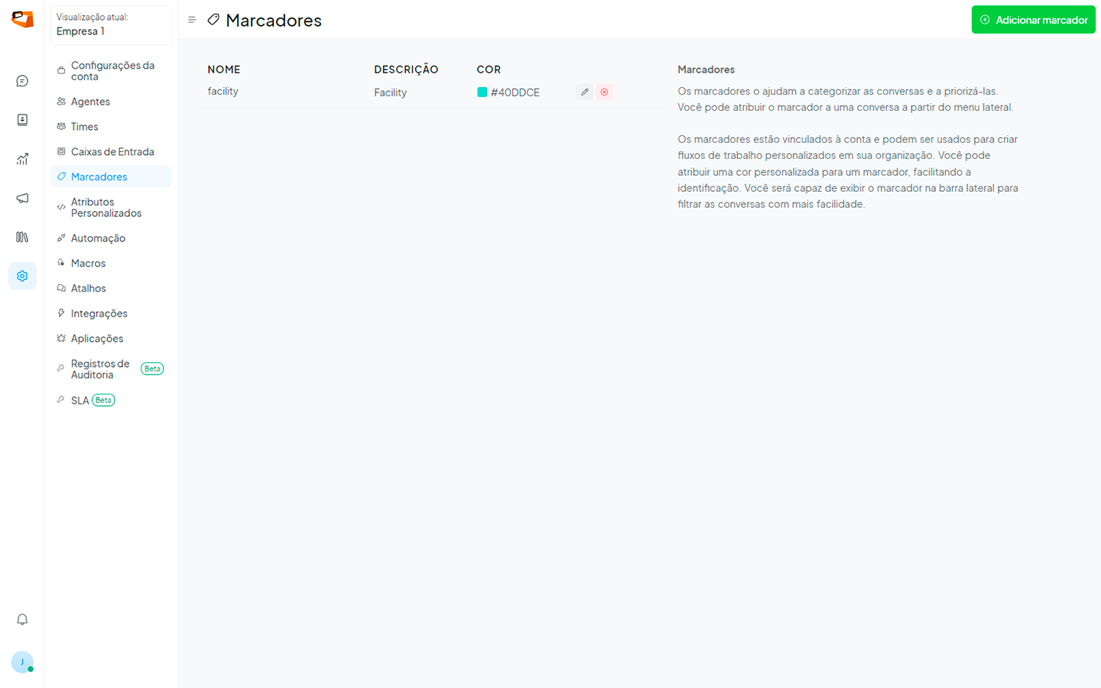Go to Agentes settings
The width and height of the screenshot is (1101, 688).
(x=90, y=102)
